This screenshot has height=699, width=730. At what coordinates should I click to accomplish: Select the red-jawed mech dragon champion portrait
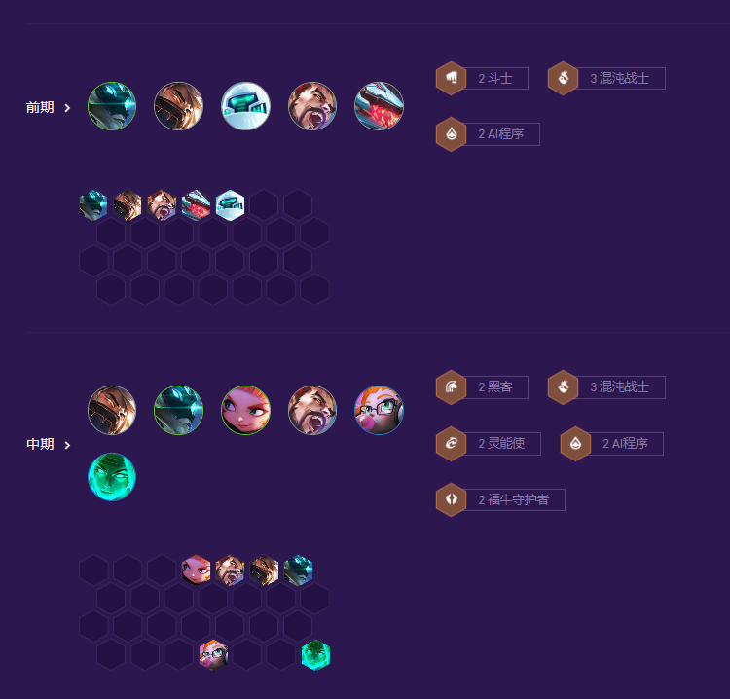pos(379,106)
